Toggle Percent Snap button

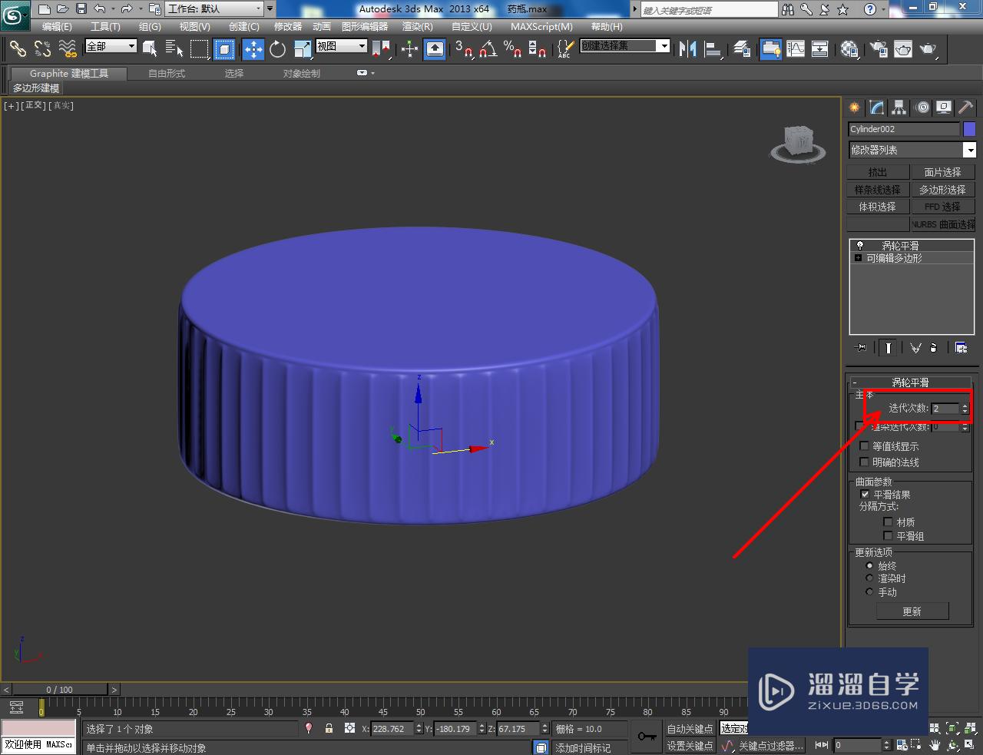pos(512,49)
